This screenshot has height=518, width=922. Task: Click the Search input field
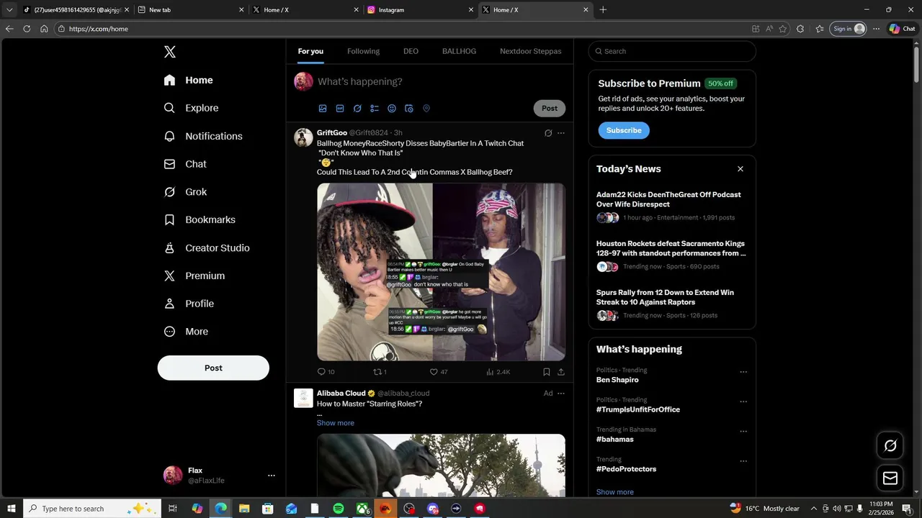click(672, 51)
